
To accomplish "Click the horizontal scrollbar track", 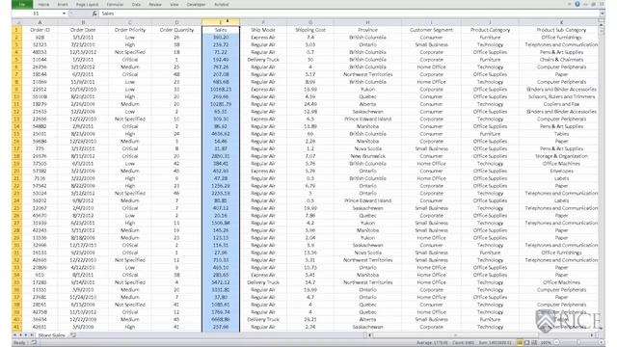I will point(481,335).
